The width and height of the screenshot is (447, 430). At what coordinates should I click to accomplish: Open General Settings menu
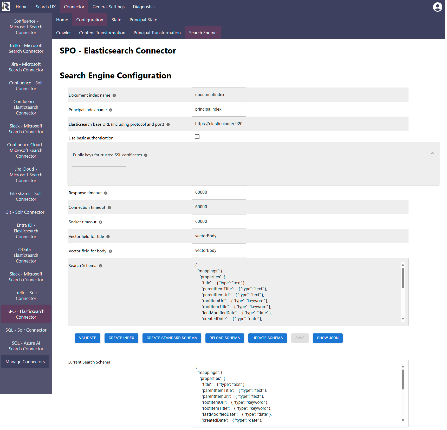[108, 7]
